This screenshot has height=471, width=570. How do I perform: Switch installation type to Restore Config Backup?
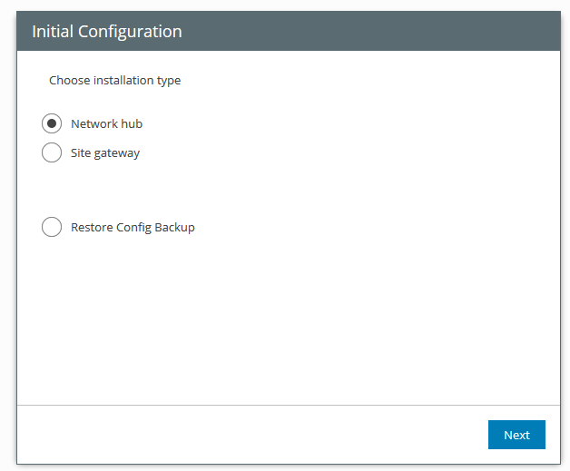[x=52, y=227]
